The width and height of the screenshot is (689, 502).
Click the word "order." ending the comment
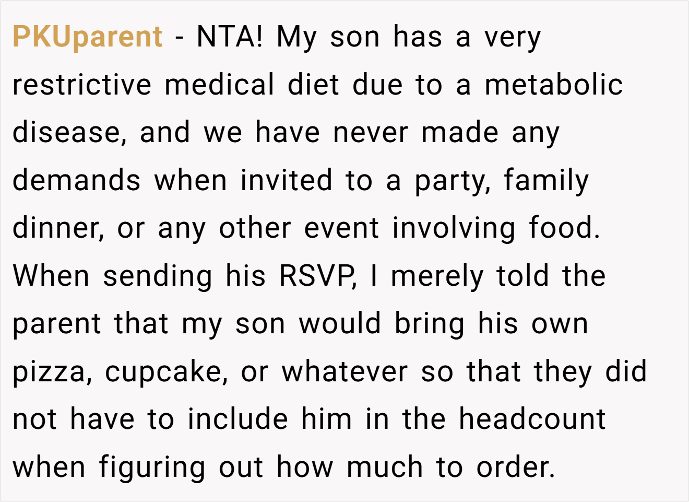click(516, 468)
